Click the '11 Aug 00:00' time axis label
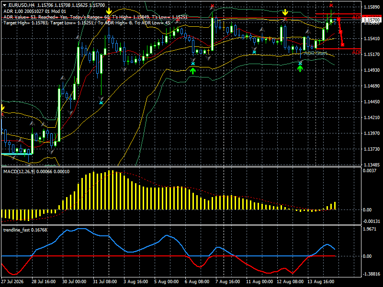This screenshot has height=287, width=383. pos(259,281)
